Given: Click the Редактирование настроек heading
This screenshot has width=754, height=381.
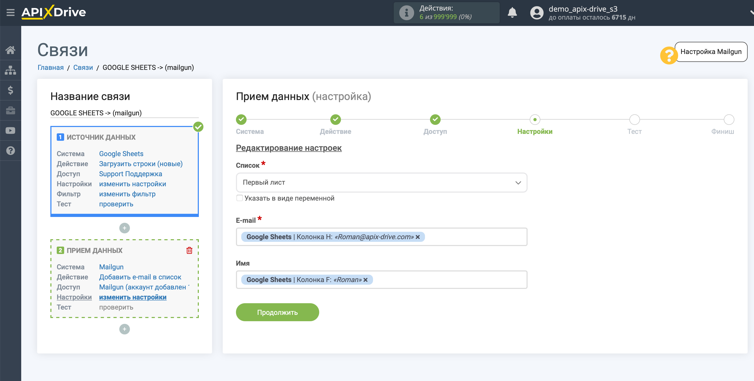Looking at the screenshot, I should tap(289, 148).
